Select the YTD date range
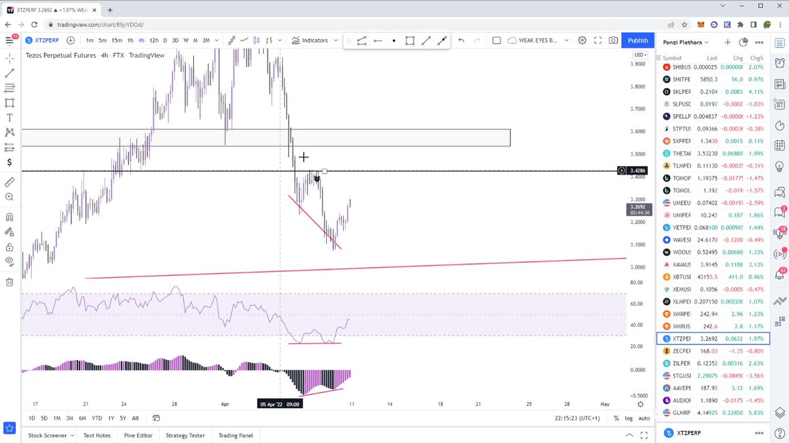The image size is (789, 443). click(97, 418)
